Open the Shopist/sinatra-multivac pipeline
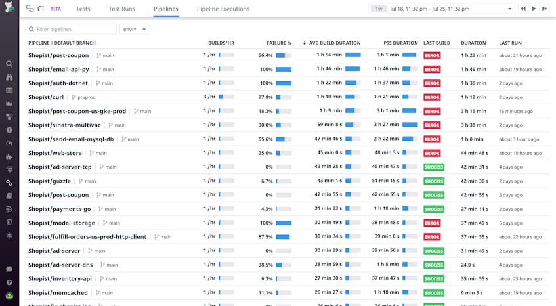Viewport: 556px width, 306px height. [64, 125]
